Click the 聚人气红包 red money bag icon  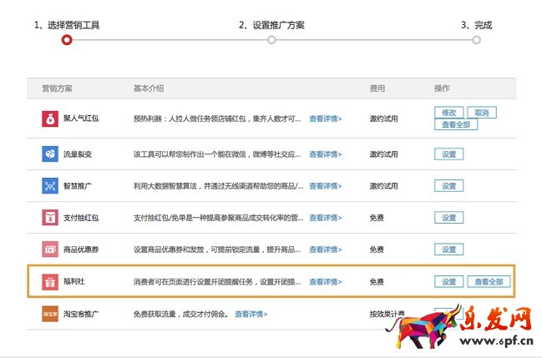[x=49, y=118]
